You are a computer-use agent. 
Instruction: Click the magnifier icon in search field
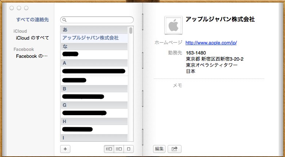tap(65, 20)
